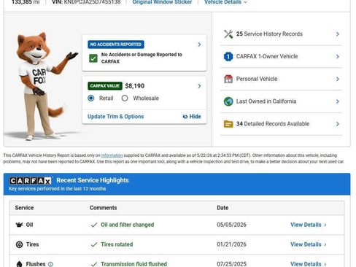Click the $8,190 value amount

[x=135, y=86]
